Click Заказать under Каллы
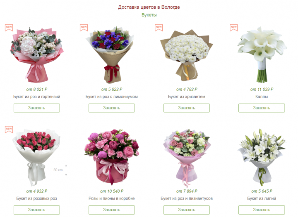Viewport: 298px width, 217px height. (x=262, y=108)
